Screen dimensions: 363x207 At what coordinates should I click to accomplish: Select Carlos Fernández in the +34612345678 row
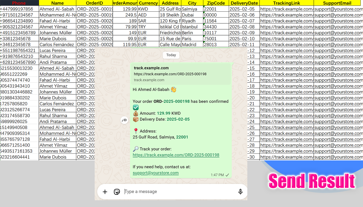[x=58, y=45]
